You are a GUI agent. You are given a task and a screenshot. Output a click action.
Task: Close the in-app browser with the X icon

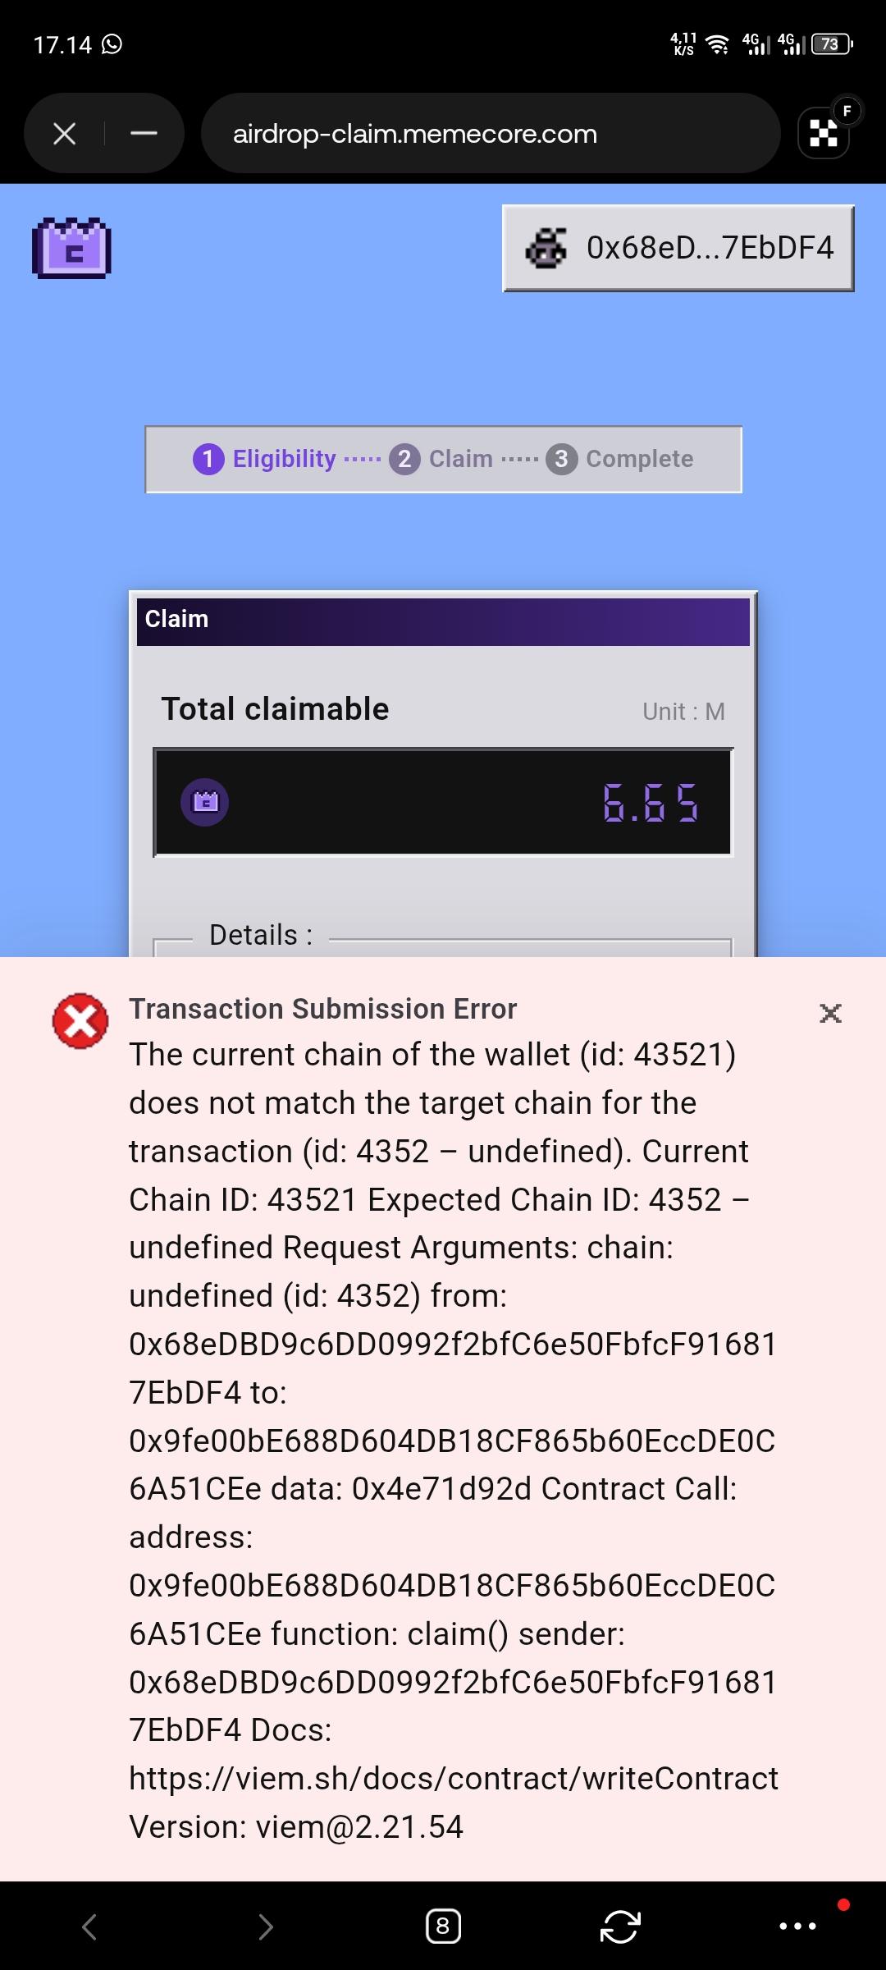[x=65, y=133]
